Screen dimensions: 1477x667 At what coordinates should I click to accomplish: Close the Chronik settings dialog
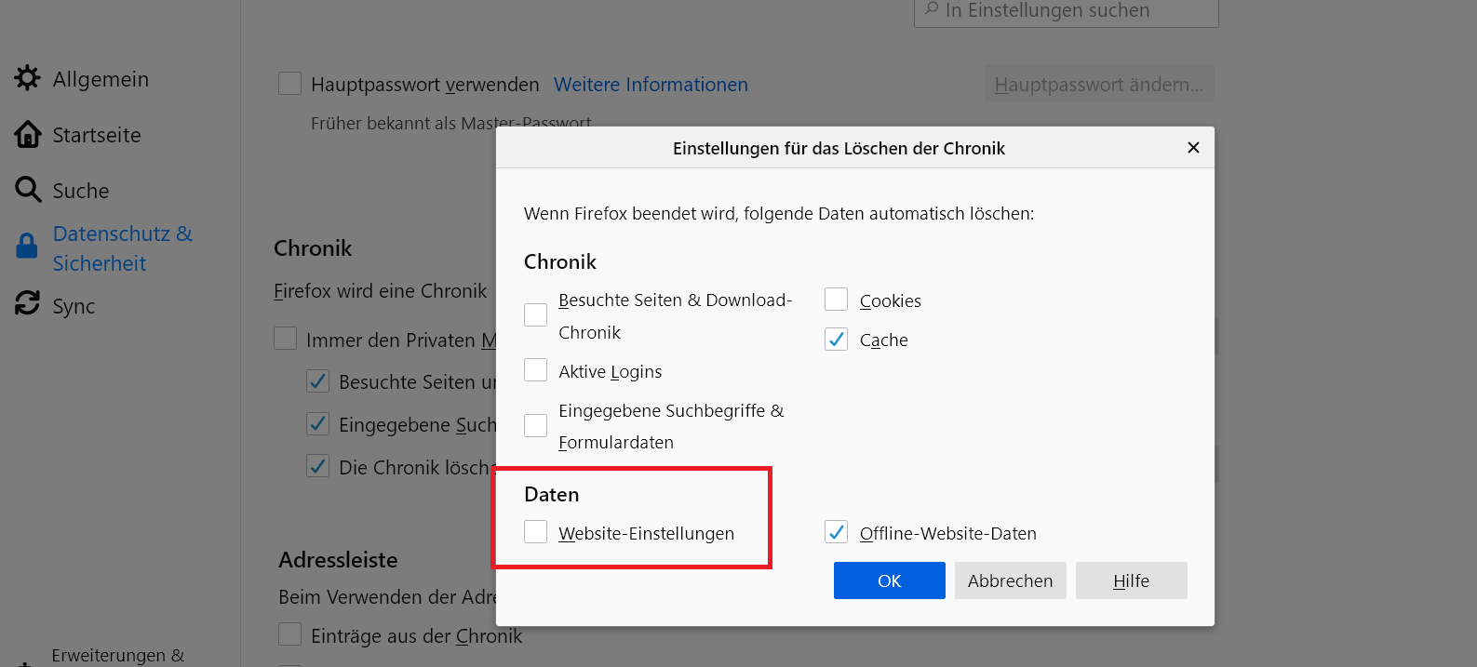coord(1193,148)
